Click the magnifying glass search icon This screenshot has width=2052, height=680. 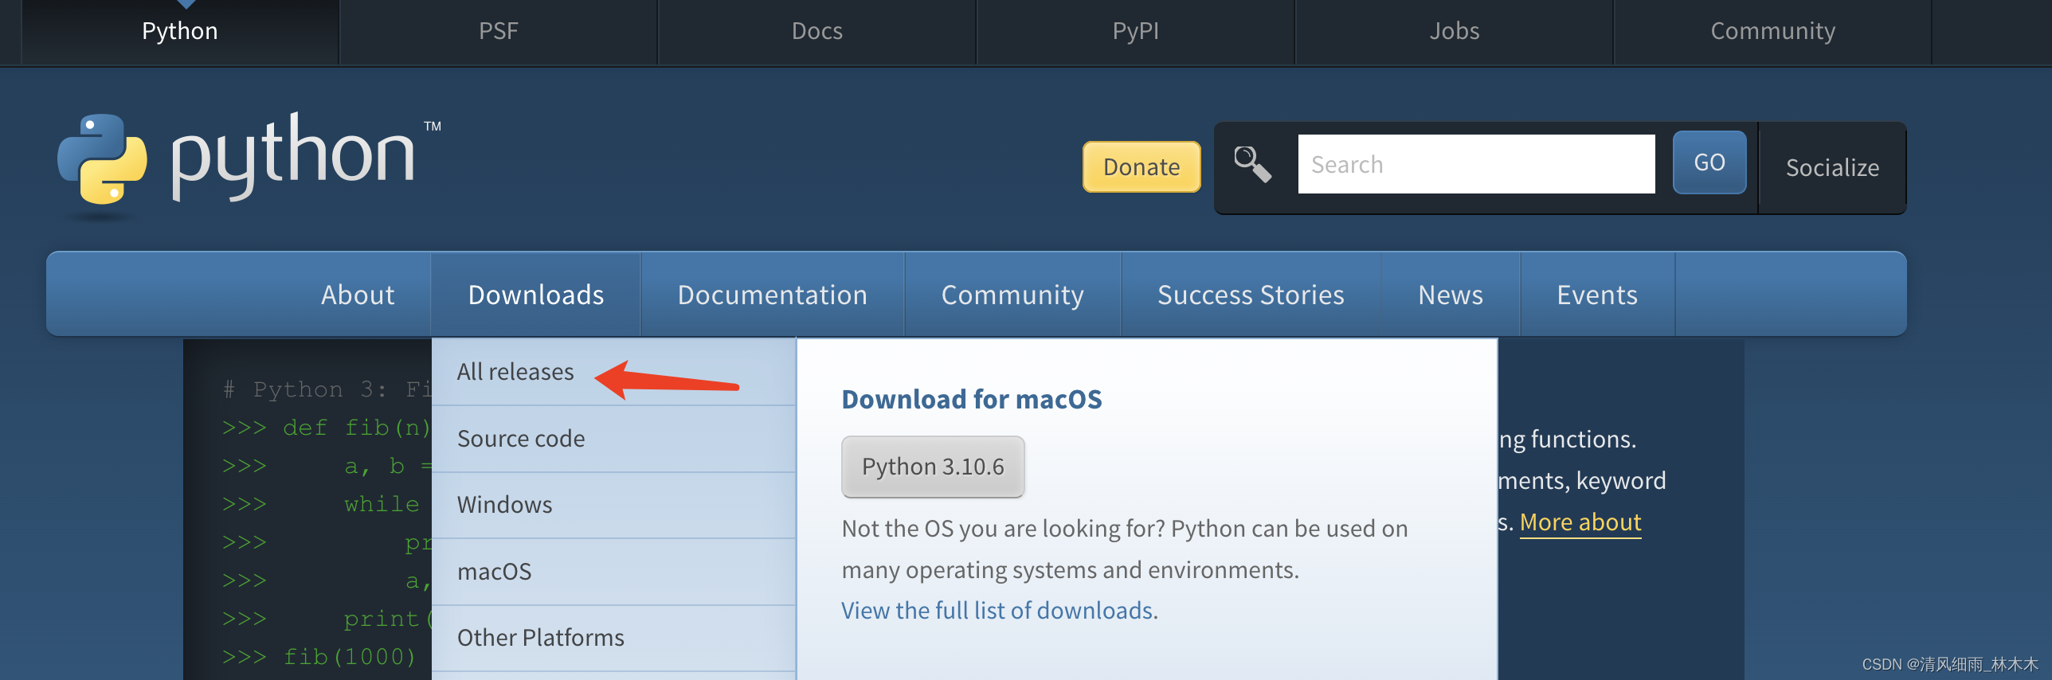pyautogui.click(x=1252, y=164)
